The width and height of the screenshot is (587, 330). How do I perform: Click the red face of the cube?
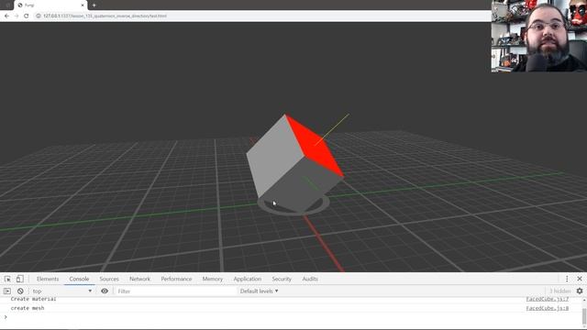point(316,146)
